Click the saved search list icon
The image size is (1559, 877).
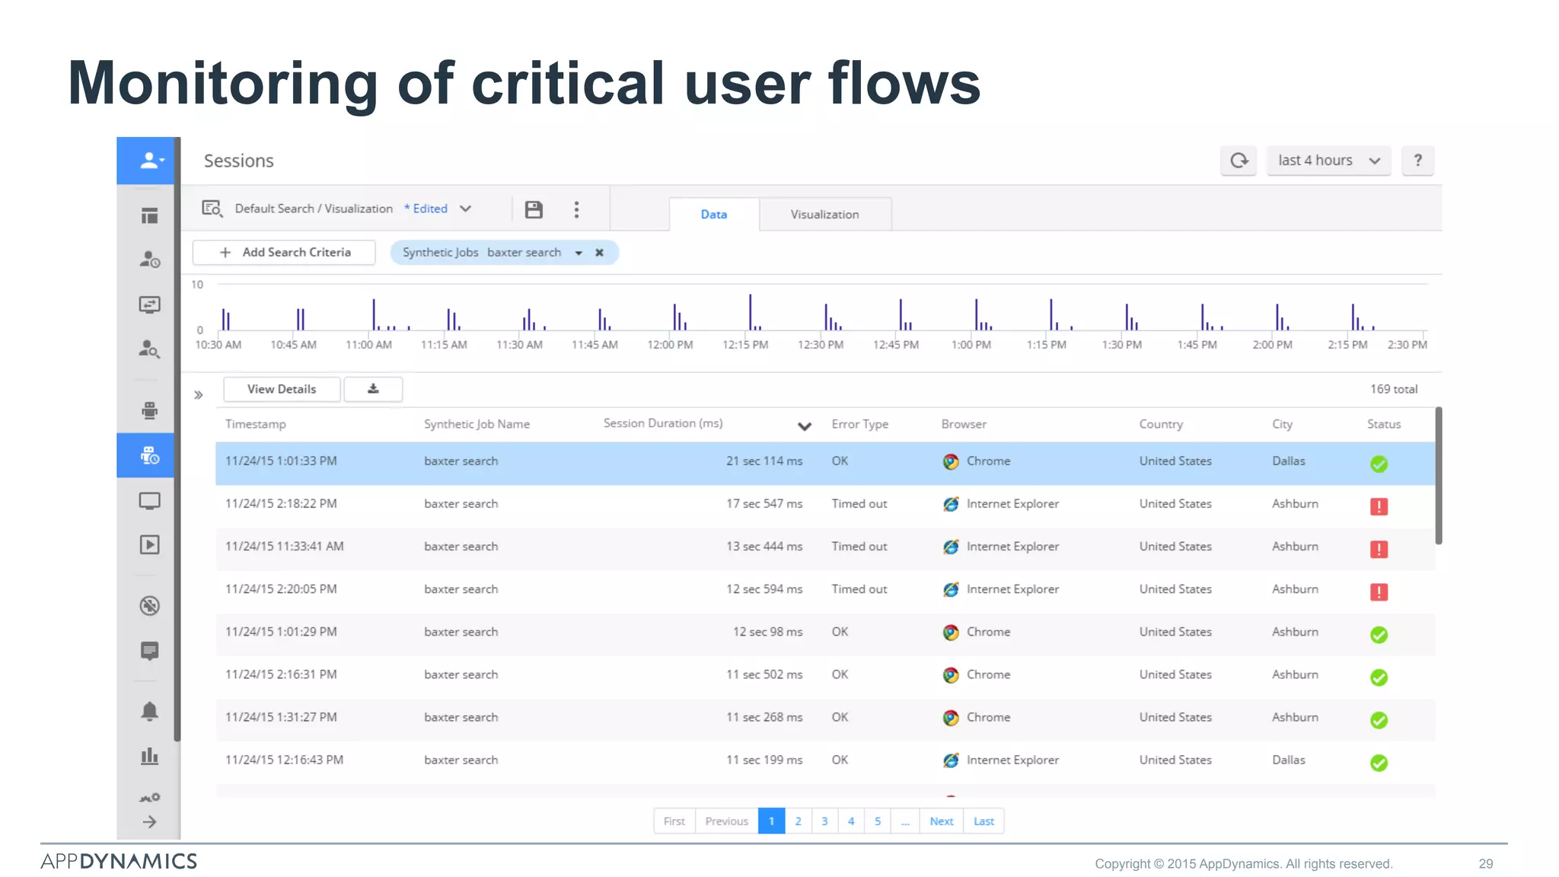coord(212,209)
